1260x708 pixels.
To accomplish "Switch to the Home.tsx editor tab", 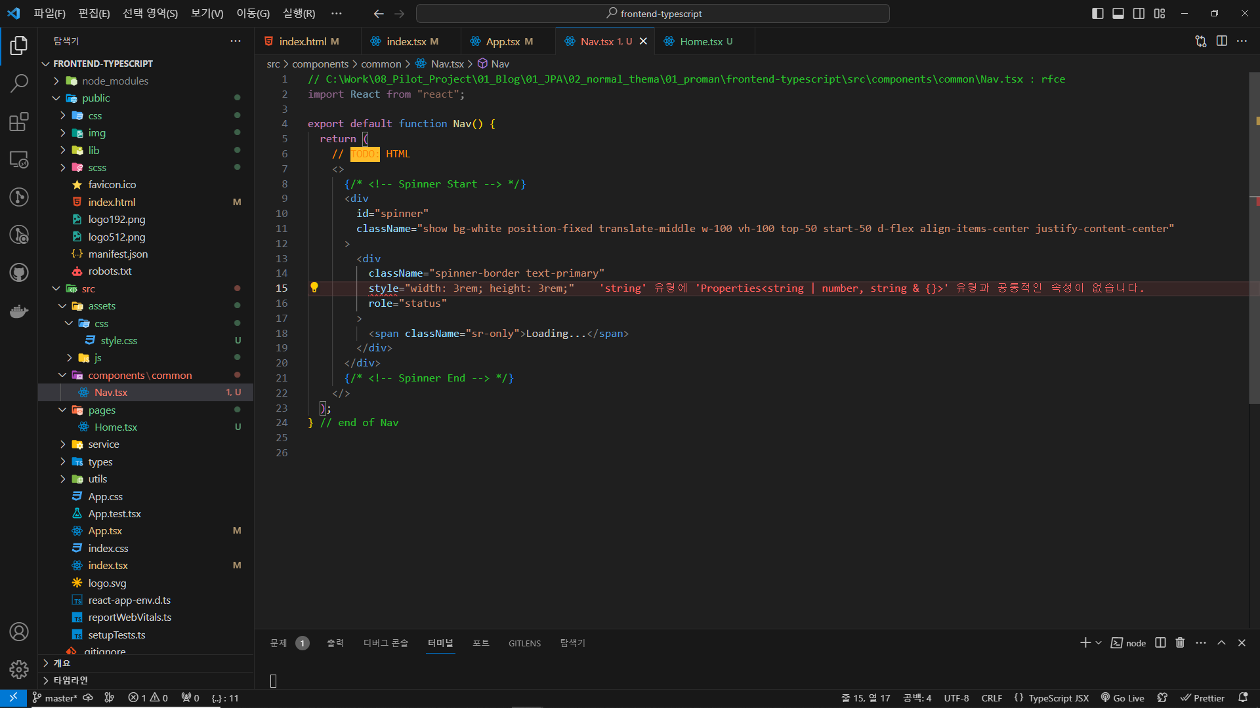I will (x=701, y=41).
